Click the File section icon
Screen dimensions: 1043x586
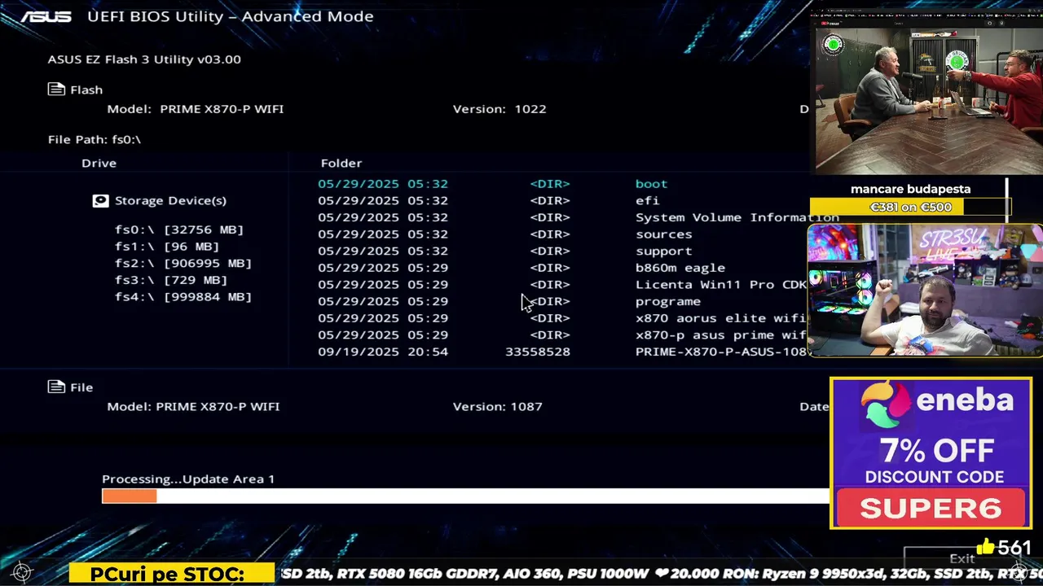tap(56, 387)
